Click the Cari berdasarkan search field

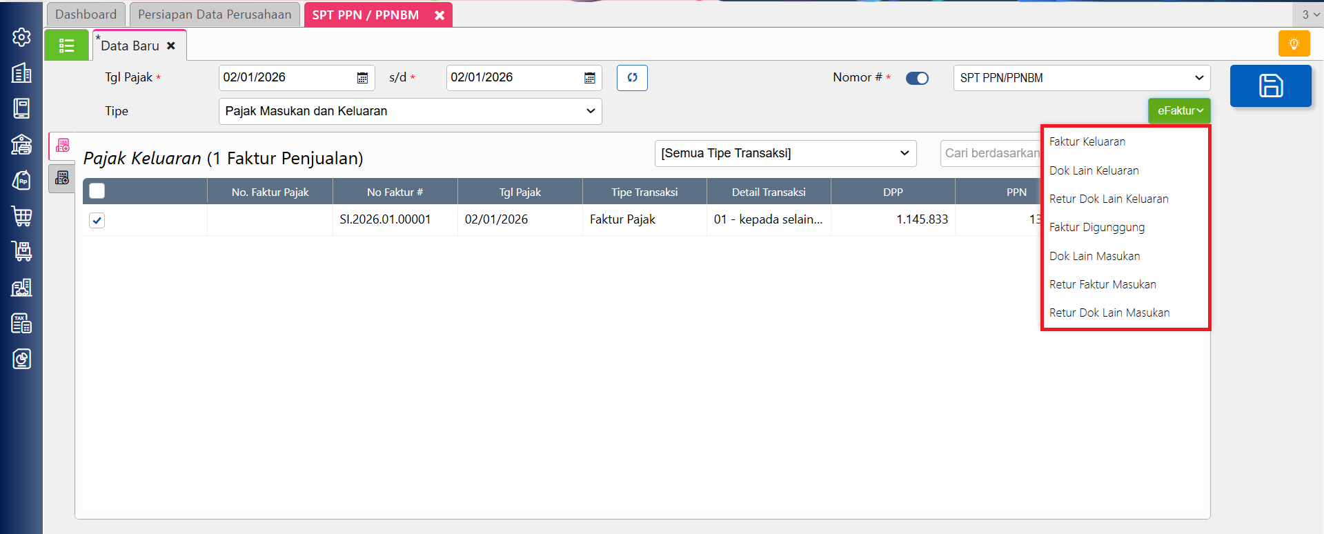click(991, 153)
